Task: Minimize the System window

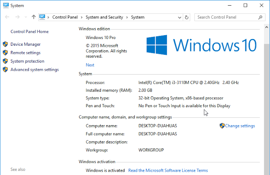Action: pyautogui.click(x=229, y=5)
